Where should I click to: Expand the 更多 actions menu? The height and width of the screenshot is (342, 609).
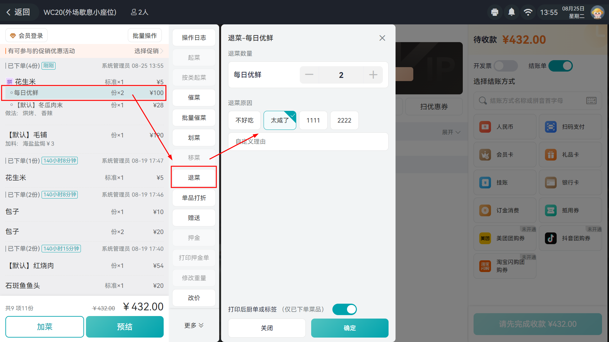pyautogui.click(x=194, y=326)
